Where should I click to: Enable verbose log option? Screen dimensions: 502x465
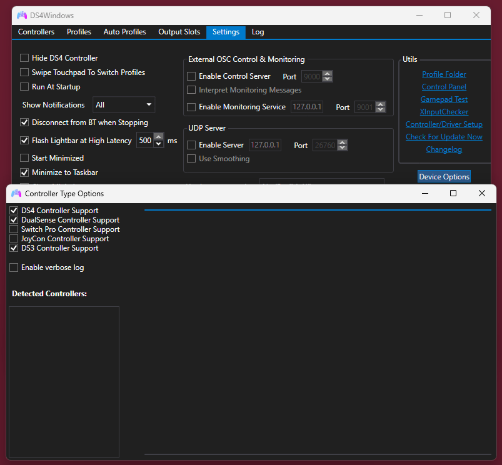14,267
